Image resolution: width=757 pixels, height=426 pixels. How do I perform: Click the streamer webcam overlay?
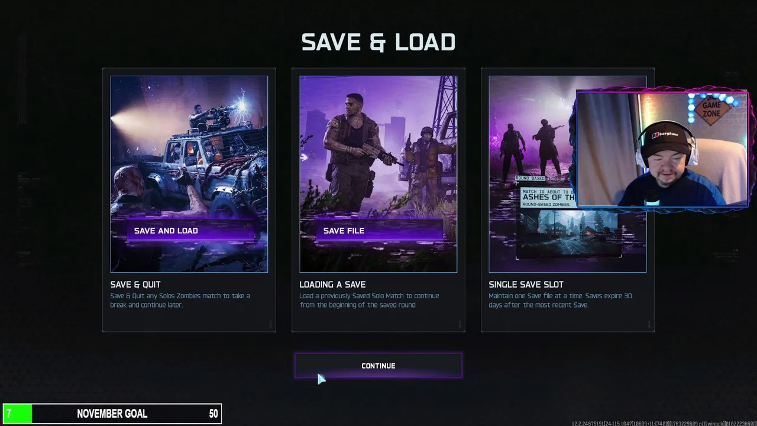pyautogui.click(x=662, y=149)
